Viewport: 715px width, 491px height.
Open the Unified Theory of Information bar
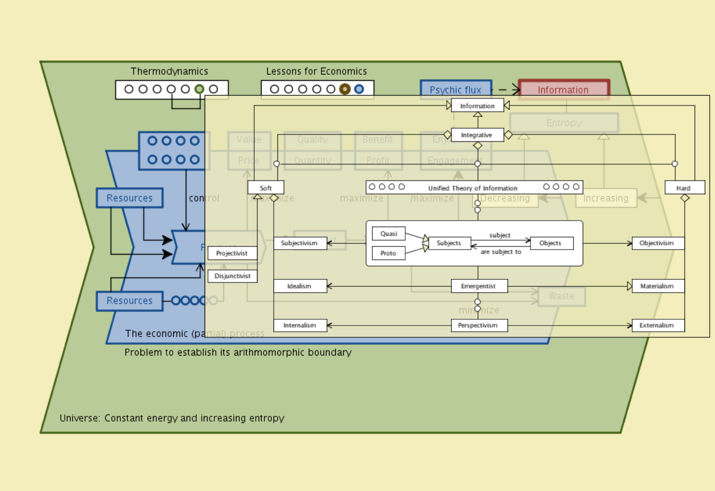[473, 188]
